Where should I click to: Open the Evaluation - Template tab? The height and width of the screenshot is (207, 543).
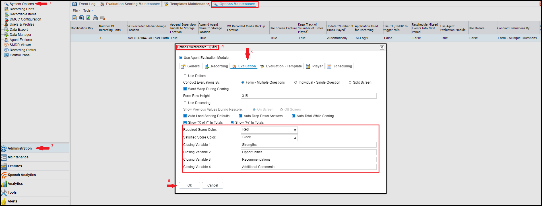[x=281, y=66]
